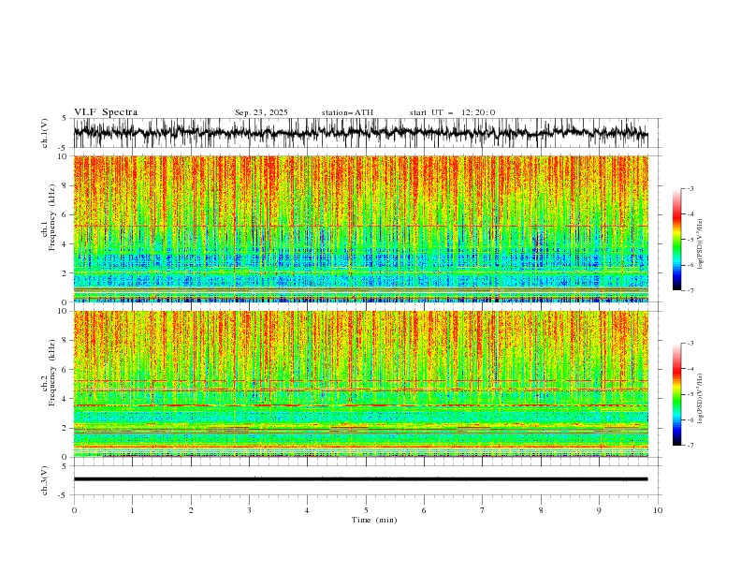Click the ch.2 frequency tick "2"
This screenshot has height=573, width=741.
pyautogui.click(x=65, y=428)
